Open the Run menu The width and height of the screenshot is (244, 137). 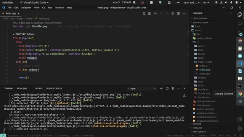point(50,8)
